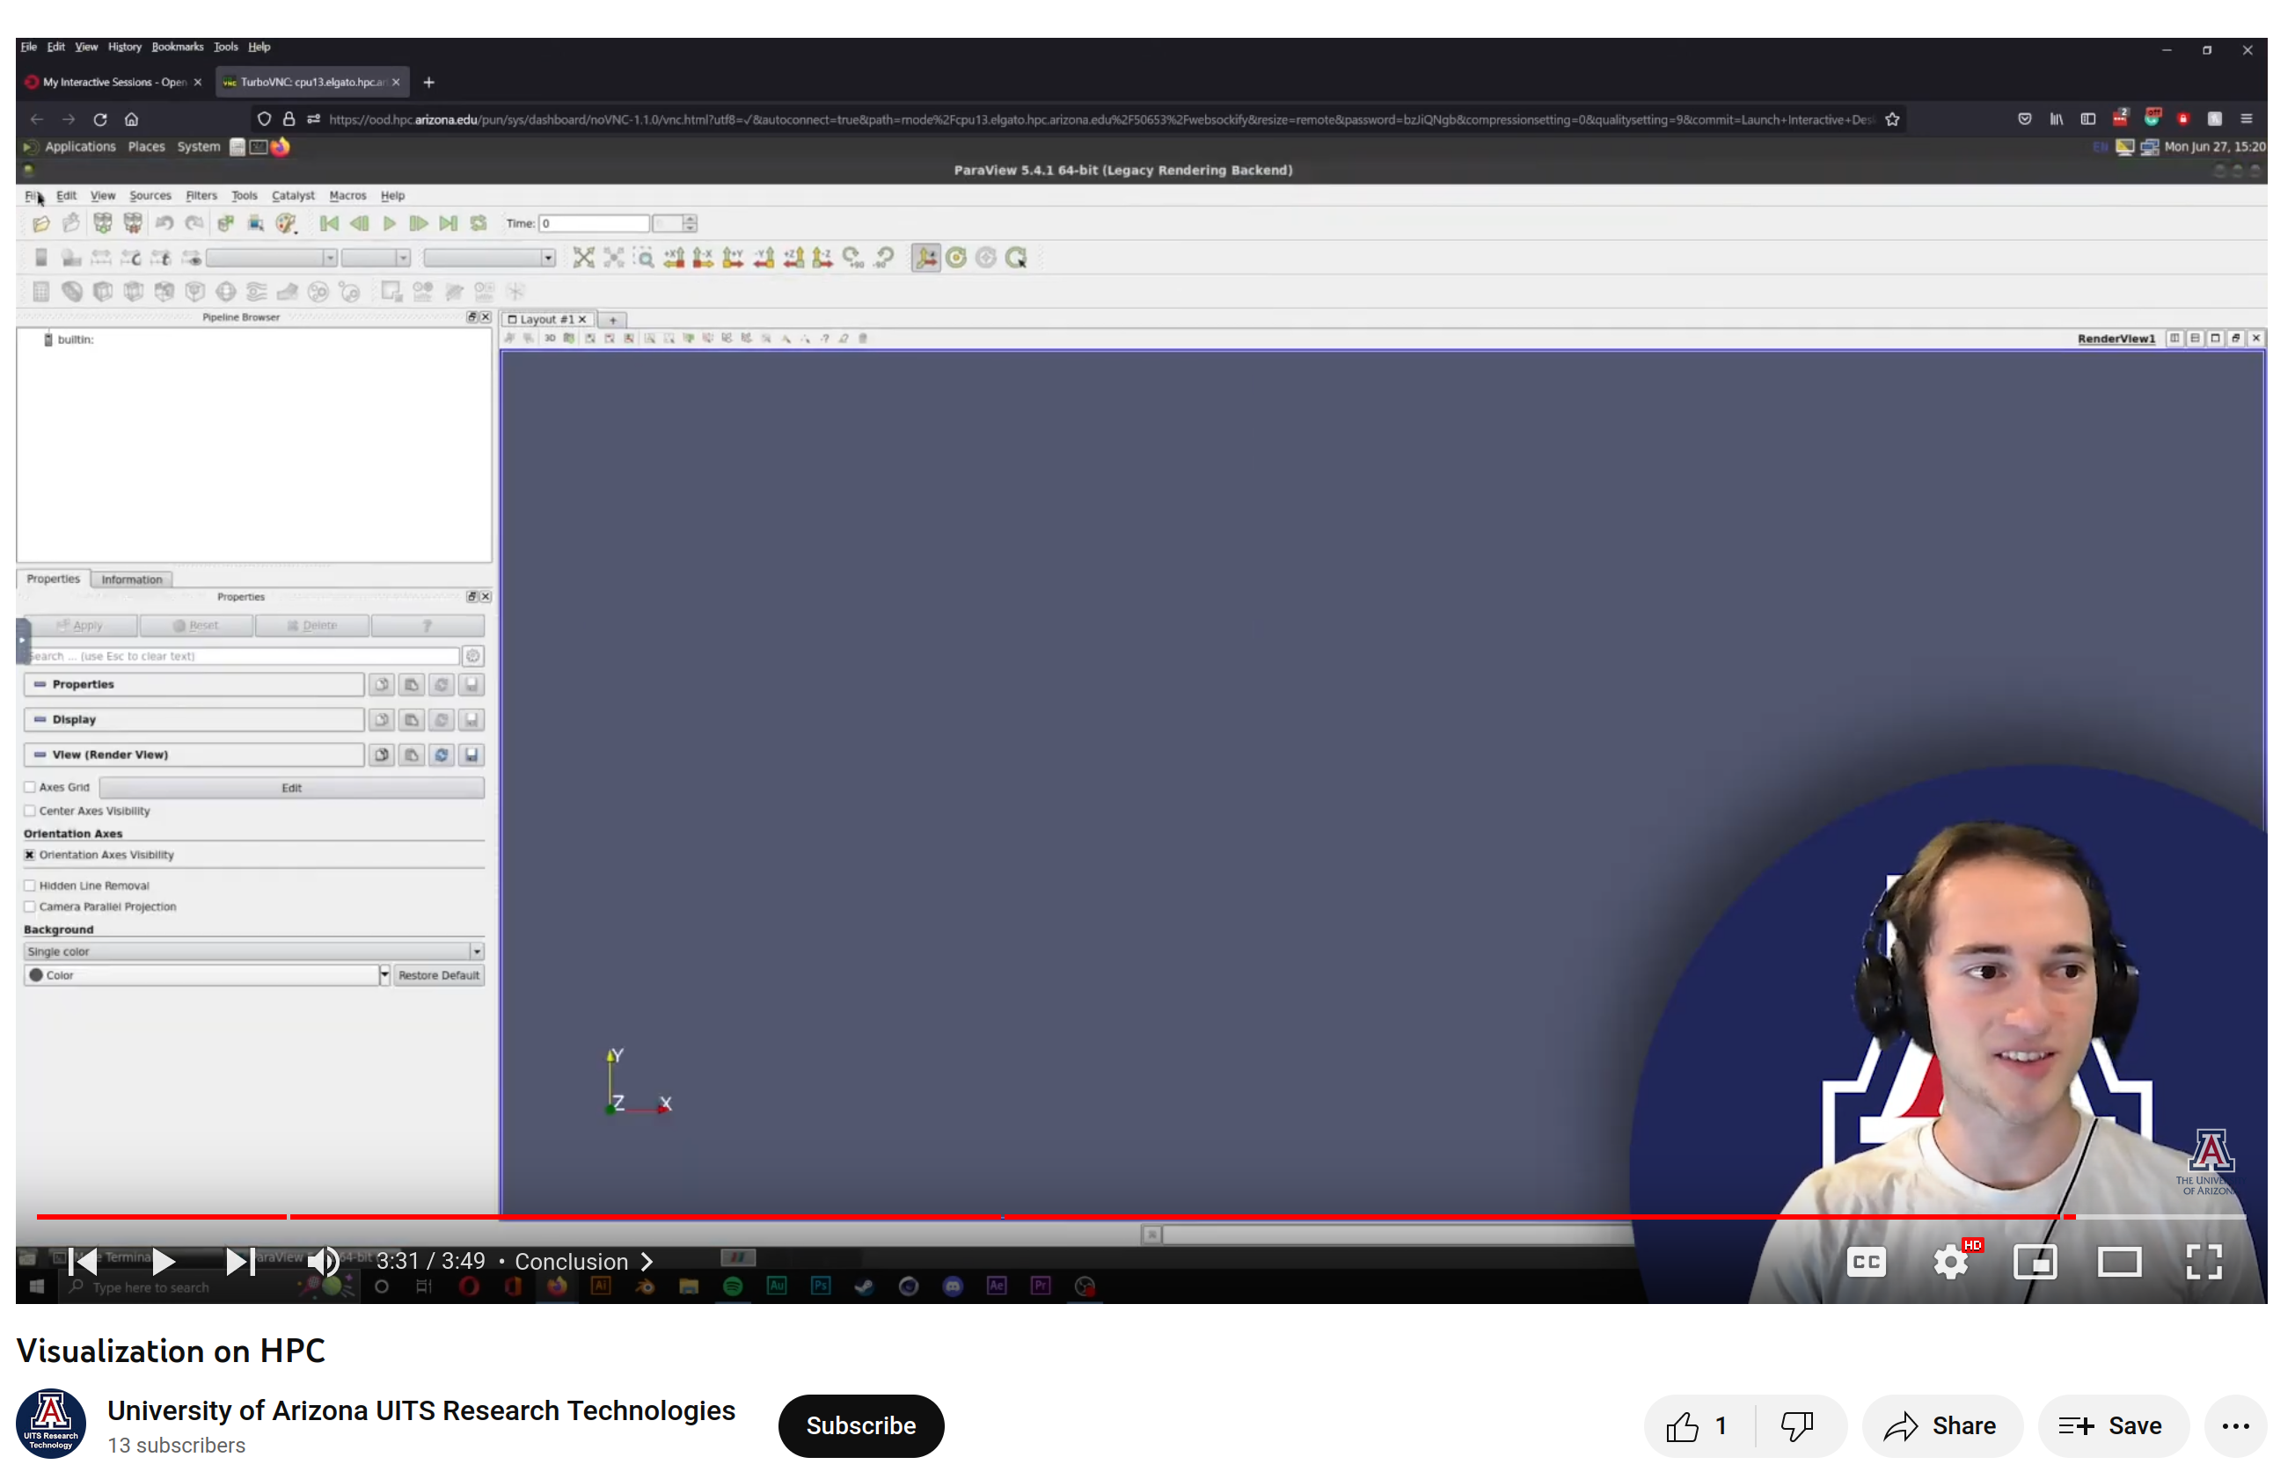The image size is (2295, 1479).
Task: Open the Filters menu
Action: click(201, 196)
